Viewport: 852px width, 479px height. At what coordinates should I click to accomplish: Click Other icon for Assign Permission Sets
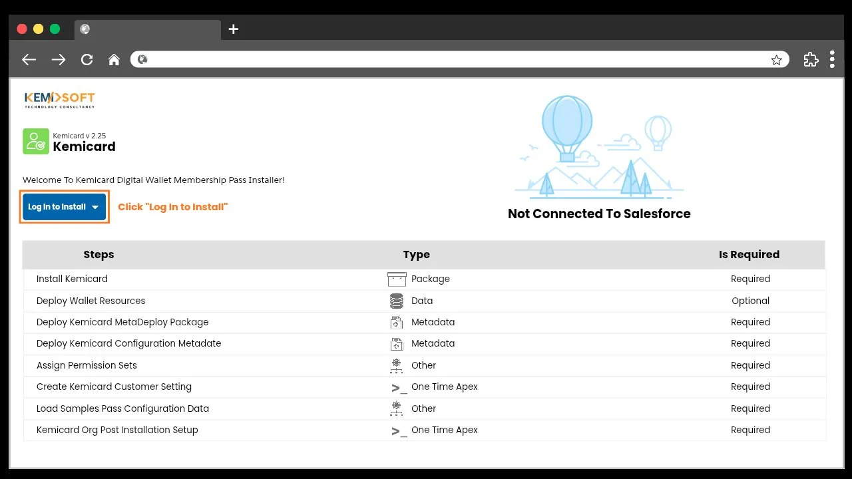[x=397, y=365]
